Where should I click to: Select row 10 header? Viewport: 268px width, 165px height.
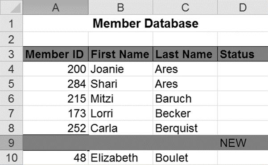coord(11,158)
